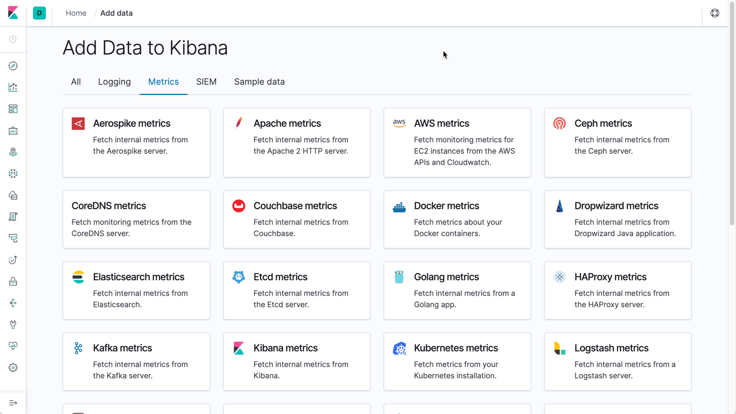Open the Dashboard app icon
Viewport: 736px width, 414px height.
(x=12, y=109)
